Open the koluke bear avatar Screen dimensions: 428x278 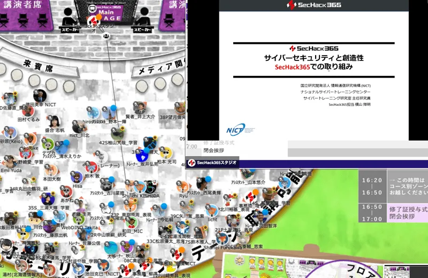coord(30,139)
